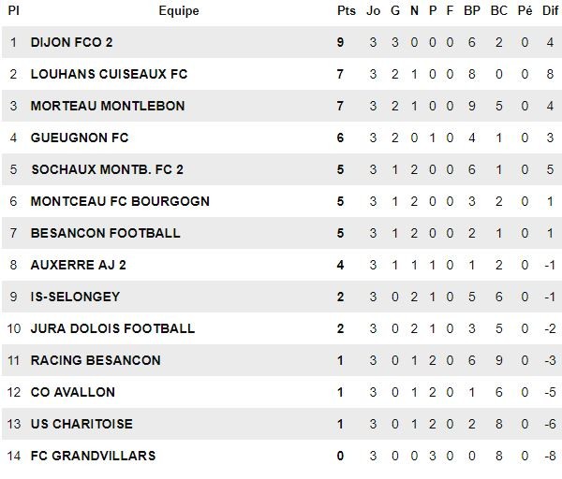This screenshot has width=562, height=479.
Task: Click the Jo column header
Action: (373, 11)
